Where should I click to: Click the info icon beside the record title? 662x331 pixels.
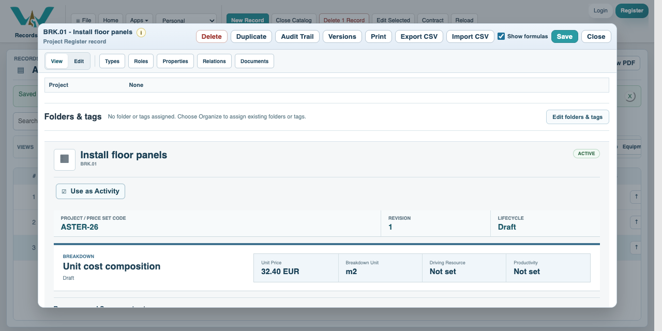tap(141, 33)
